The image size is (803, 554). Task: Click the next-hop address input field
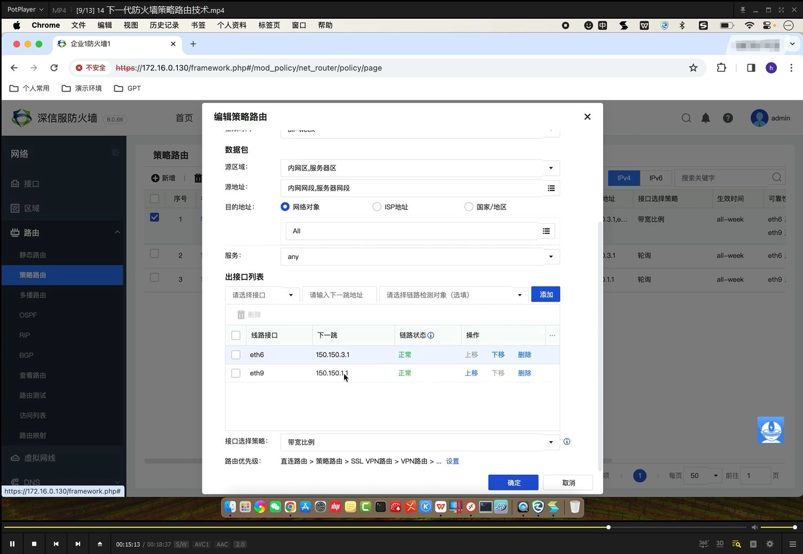[339, 295]
